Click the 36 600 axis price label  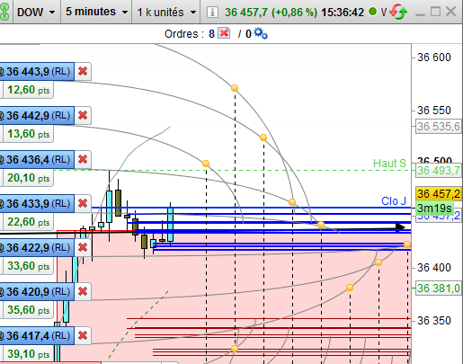click(x=434, y=58)
